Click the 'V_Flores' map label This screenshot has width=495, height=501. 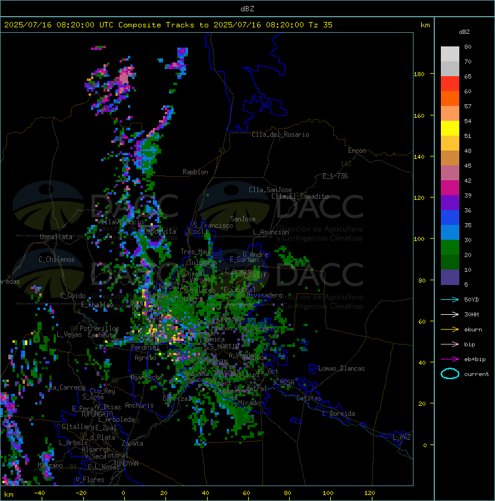(90, 480)
